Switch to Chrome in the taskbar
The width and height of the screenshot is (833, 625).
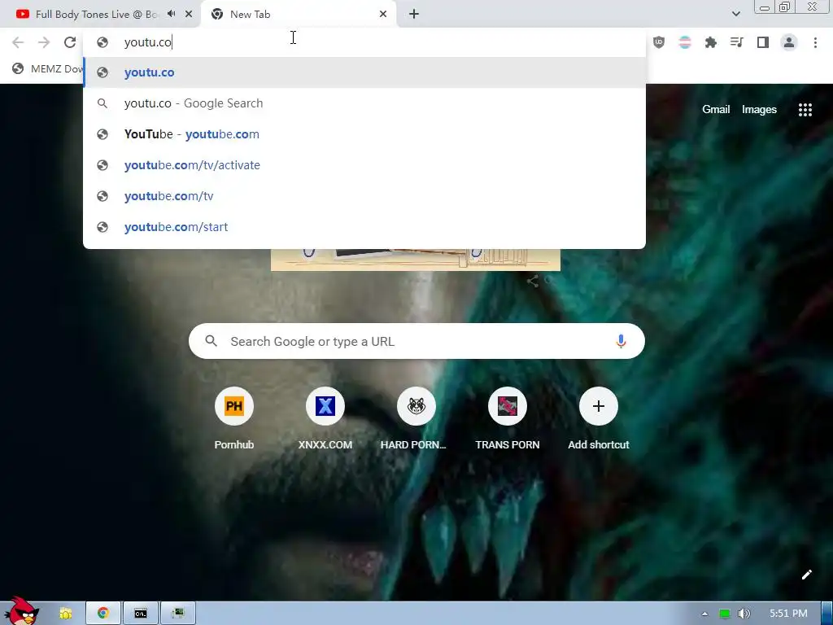coord(103,614)
